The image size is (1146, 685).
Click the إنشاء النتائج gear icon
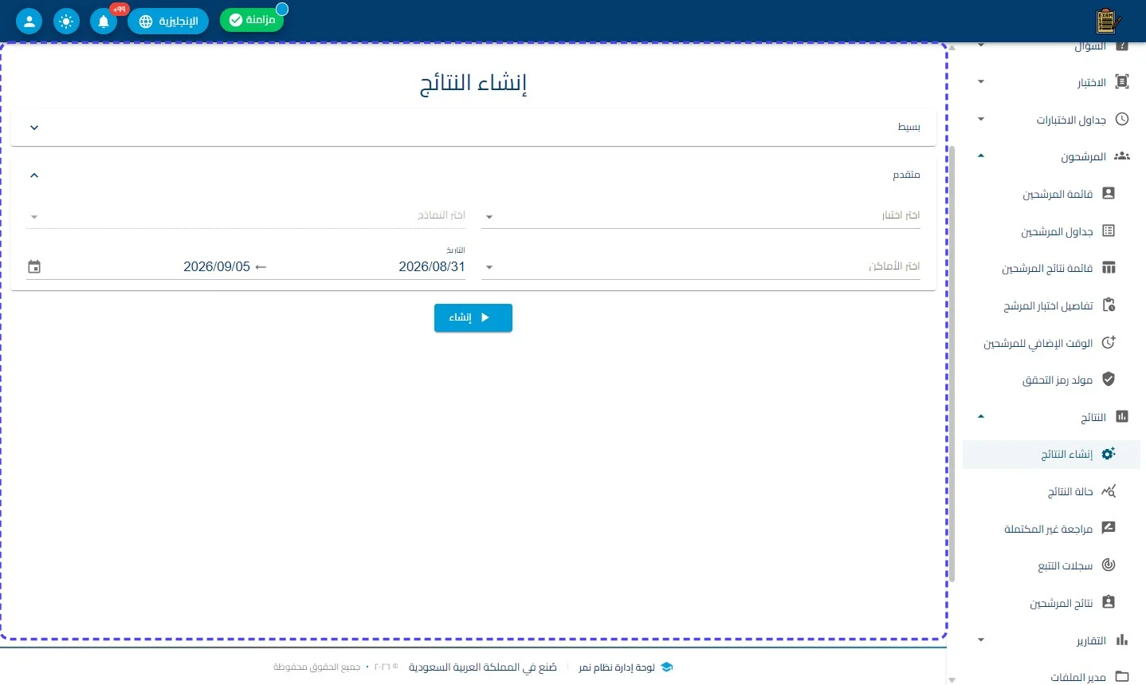(1109, 453)
